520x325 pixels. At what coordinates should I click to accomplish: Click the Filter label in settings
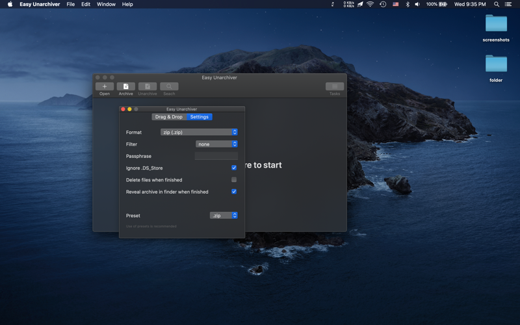click(x=131, y=144)
